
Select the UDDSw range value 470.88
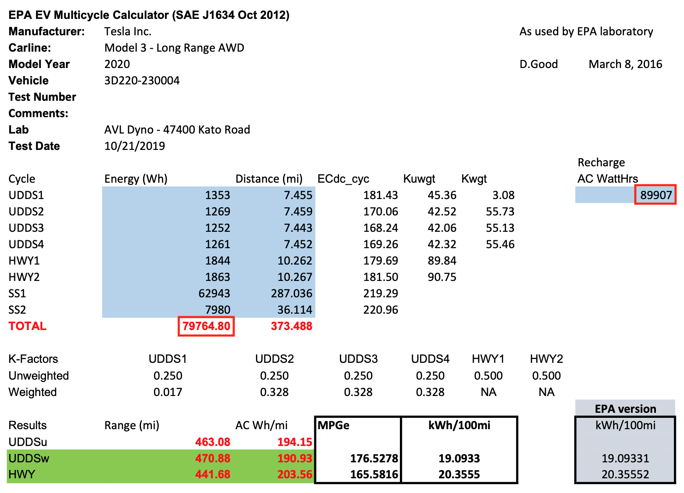point(212,458)
